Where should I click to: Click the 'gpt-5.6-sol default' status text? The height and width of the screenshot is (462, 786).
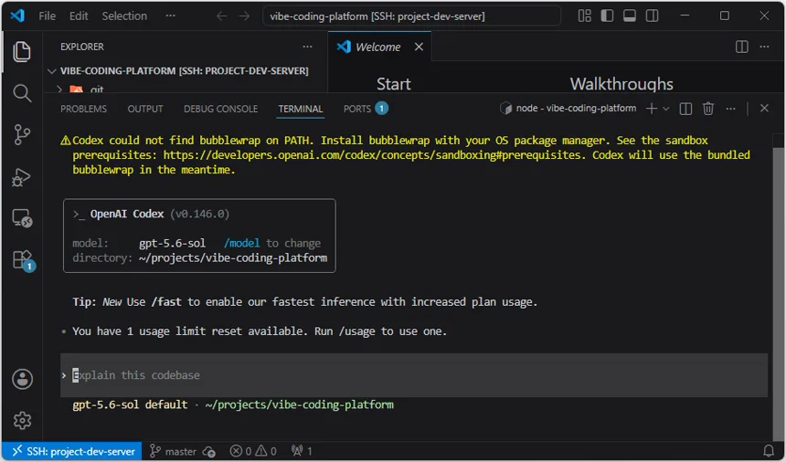[x=130, y=404]
